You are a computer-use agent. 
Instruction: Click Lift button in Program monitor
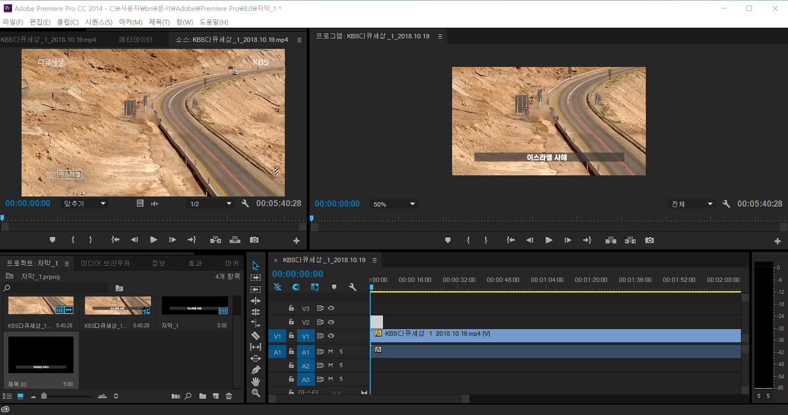pos(611,240)
